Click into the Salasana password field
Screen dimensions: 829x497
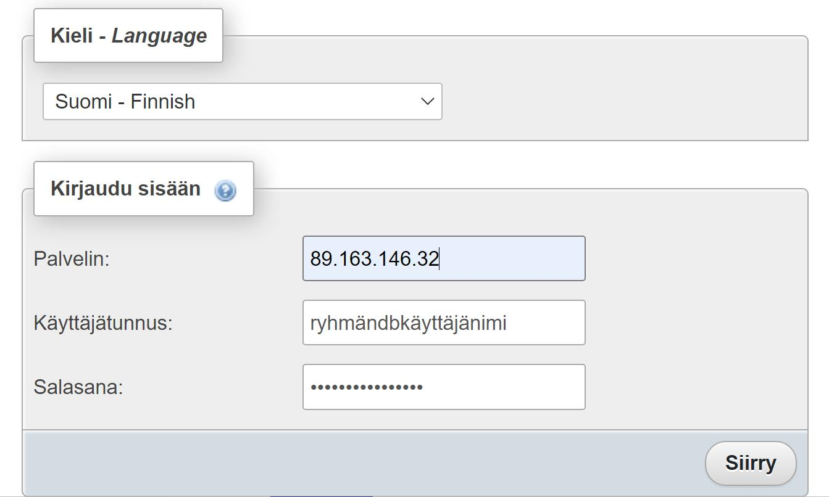pyautogui.click(x=444, y=387)
